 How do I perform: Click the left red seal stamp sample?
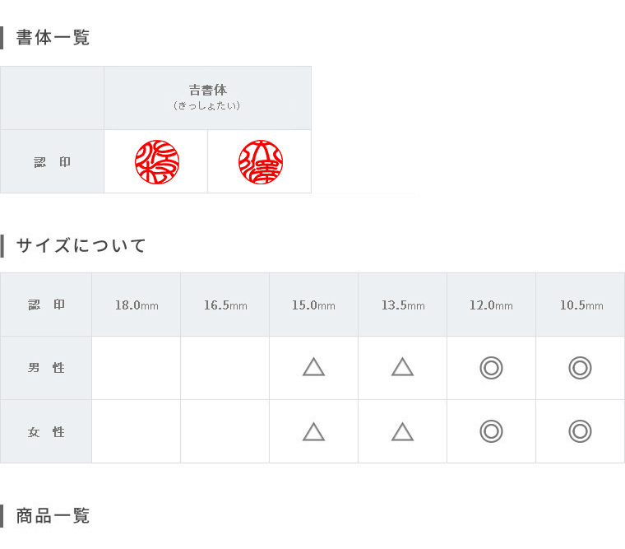coord(157,162)
